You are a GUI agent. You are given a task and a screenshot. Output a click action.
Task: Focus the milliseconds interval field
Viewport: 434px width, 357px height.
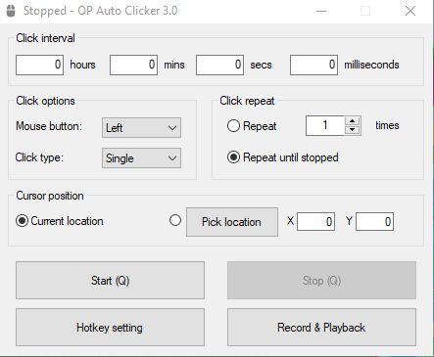point(313,65)
